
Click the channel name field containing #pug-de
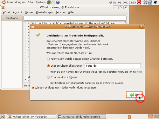(113, 66)
